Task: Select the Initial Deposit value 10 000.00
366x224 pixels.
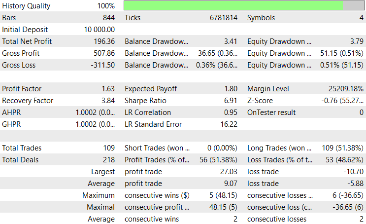Action: point(100,30)
